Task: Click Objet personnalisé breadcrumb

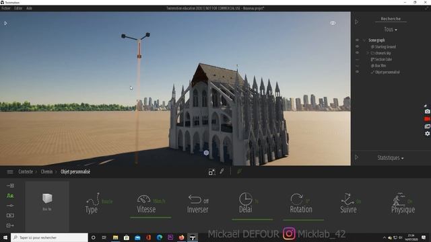Action: pos(75,172)
